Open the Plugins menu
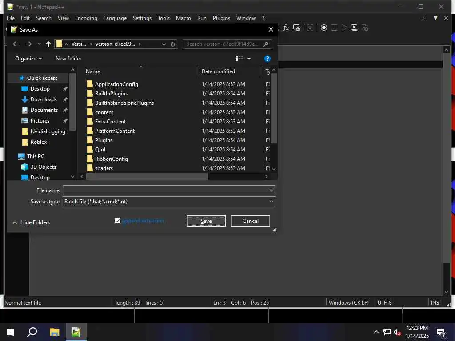The width and height of the screenshot is (455, 341). point(221,18)
